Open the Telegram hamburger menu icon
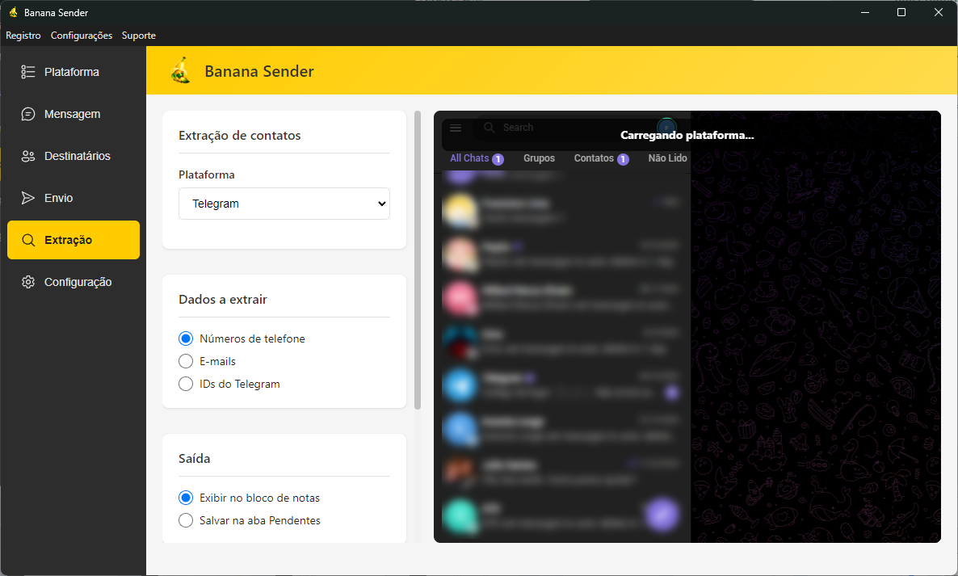This screenshot has width=958, height=576. (456, 128)
